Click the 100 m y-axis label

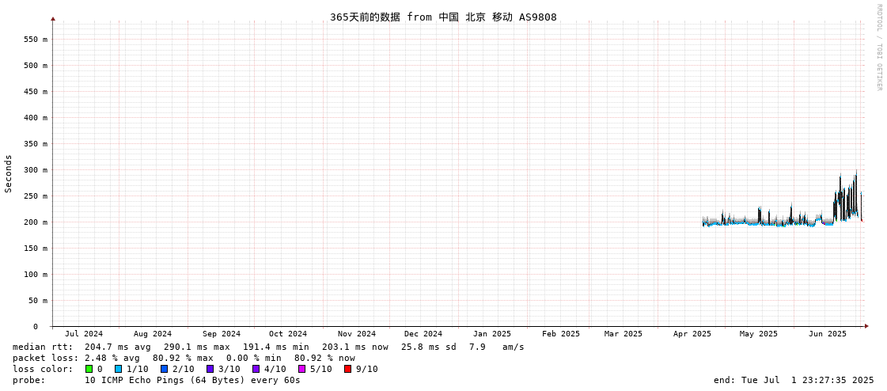coord(36,275)
